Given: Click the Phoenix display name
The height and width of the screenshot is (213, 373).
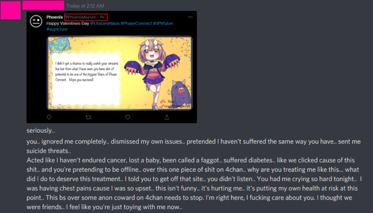Looking at the screenshot, I should (x=55, y=17).
